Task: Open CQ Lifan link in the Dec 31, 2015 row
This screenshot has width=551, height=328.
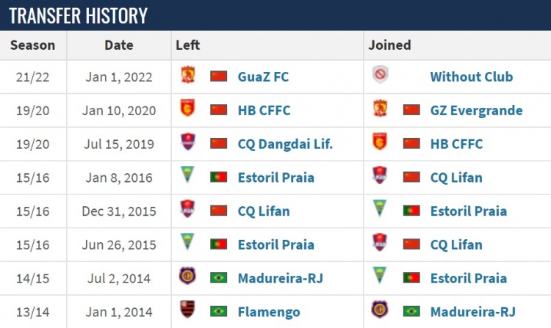Action: tap(264, 211)
